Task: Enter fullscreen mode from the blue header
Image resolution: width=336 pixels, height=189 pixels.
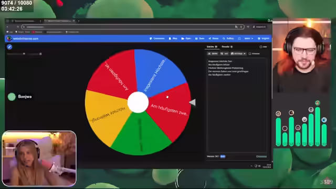Action: point(239,38)
